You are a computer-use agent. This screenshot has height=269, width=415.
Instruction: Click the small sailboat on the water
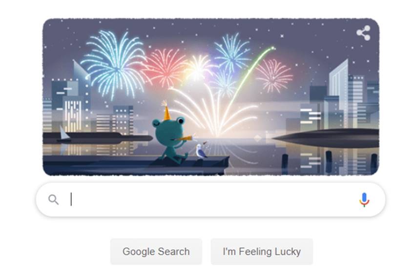tap(64, 134)
